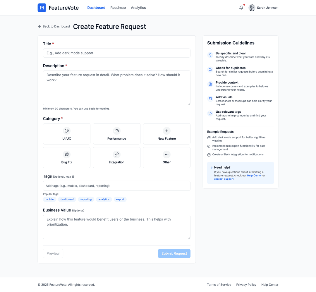Select the Integration link icon
Screen dimensions: 316x292
coord(116,154)
